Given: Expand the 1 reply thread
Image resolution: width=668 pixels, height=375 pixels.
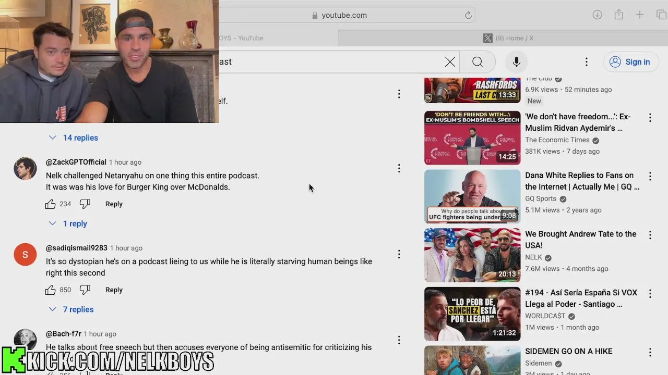Looking at the screenshot, I should pyautogui.click(x=68, y=223).
